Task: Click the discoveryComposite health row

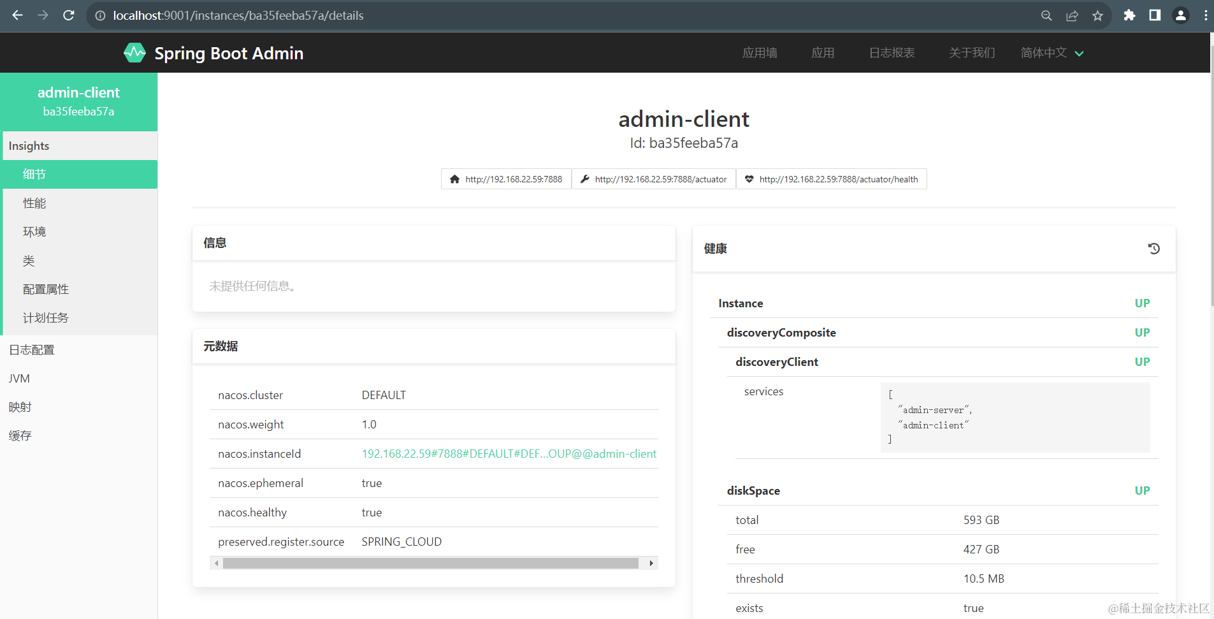Action: click(938, 333)
